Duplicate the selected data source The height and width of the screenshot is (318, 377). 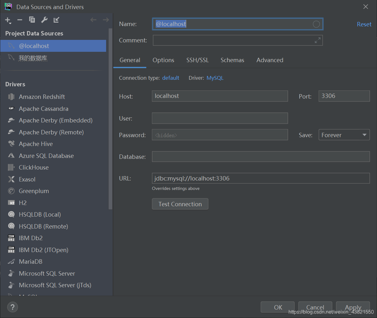tap(32, 20)
